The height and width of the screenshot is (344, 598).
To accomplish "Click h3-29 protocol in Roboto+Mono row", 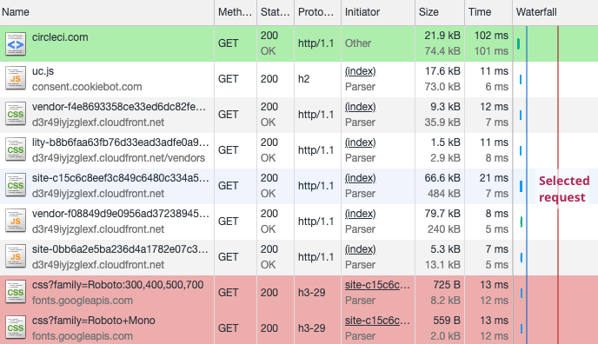I will pyautogui.click(x=311, y=328).
